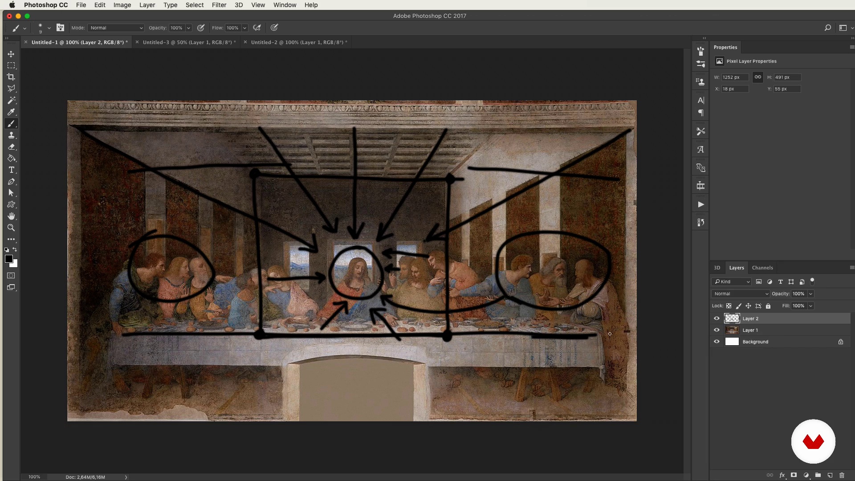Select the Rectangular Marquee tool
855x481 pixels.
coord(11,65)
